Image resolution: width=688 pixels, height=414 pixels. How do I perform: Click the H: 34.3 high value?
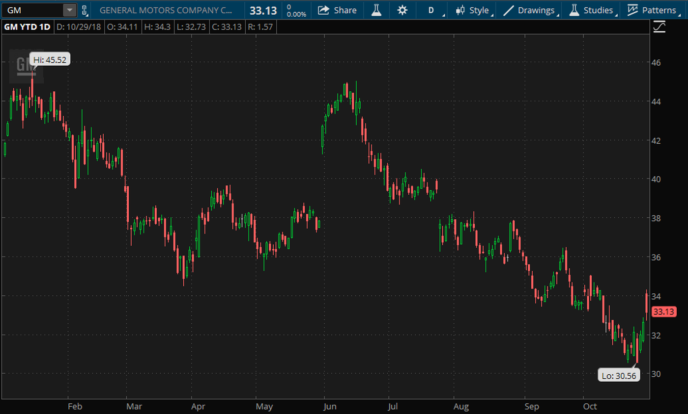tap(158, 27)
